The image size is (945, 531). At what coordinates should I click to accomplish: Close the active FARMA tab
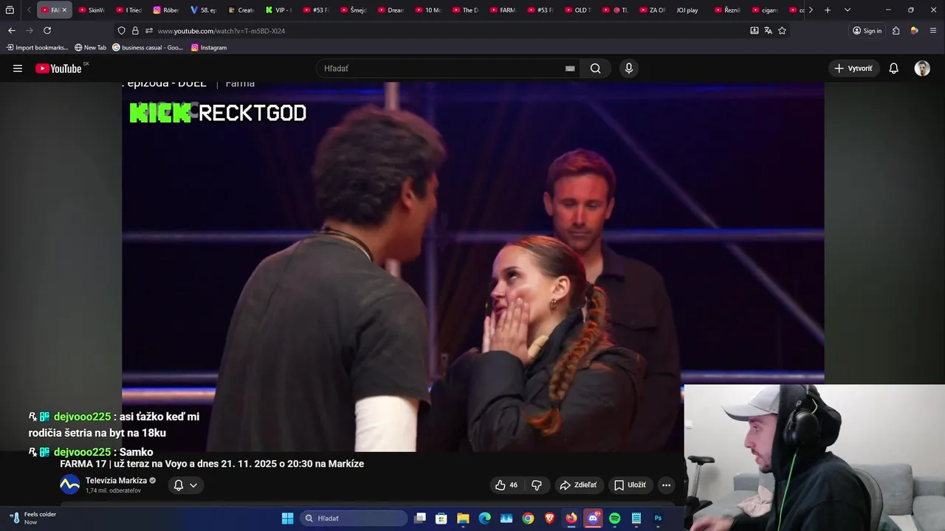click(64, 10)
